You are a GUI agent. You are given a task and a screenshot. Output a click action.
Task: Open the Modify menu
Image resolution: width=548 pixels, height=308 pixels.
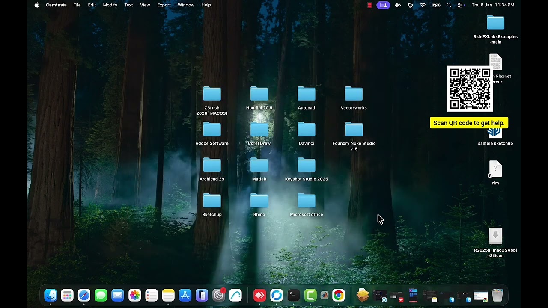110,5
